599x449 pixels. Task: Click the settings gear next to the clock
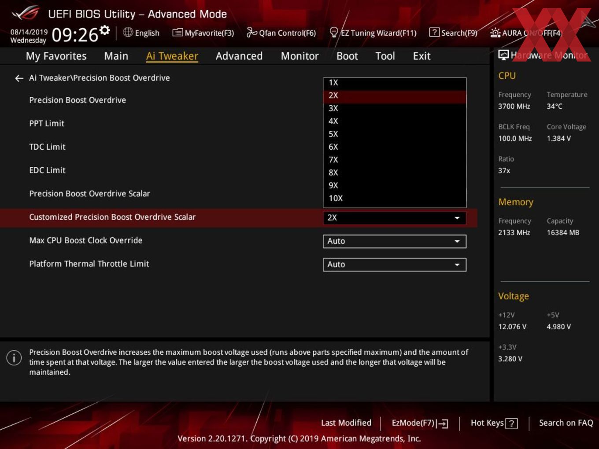[x=104, y=30]
